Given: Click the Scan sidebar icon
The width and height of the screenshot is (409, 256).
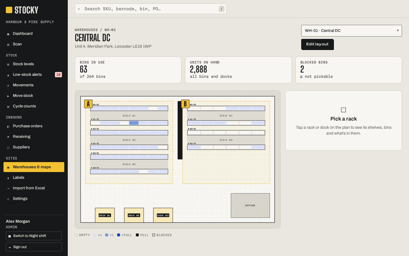Looking at the screenshot, I should [8, 44].
